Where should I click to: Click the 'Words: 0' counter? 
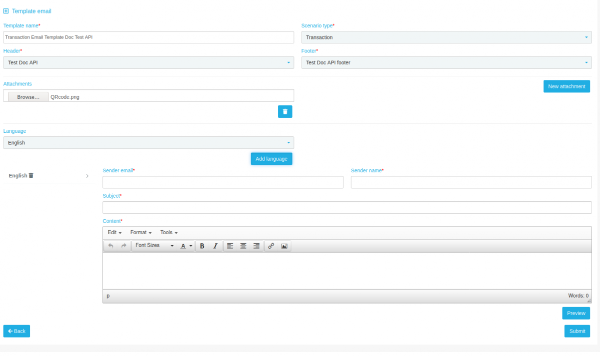click(578, 296)
